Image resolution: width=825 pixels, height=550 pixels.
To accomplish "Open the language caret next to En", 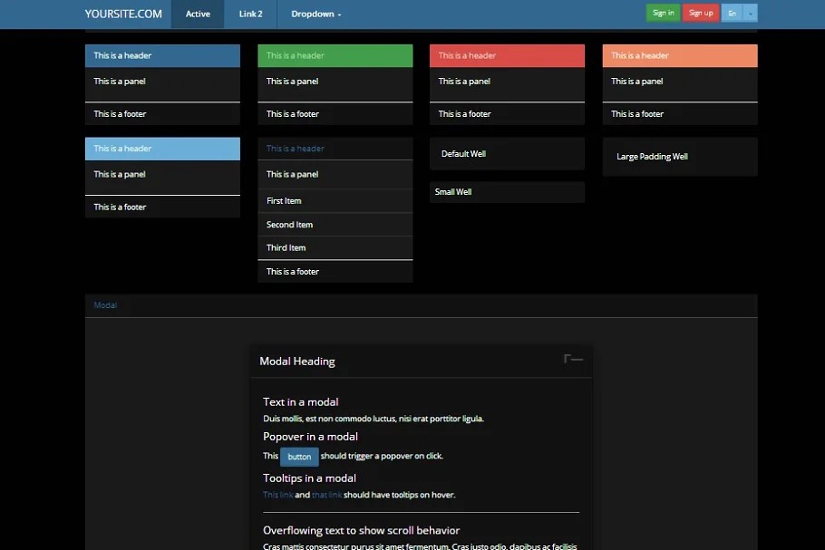I will pos(751,13).
